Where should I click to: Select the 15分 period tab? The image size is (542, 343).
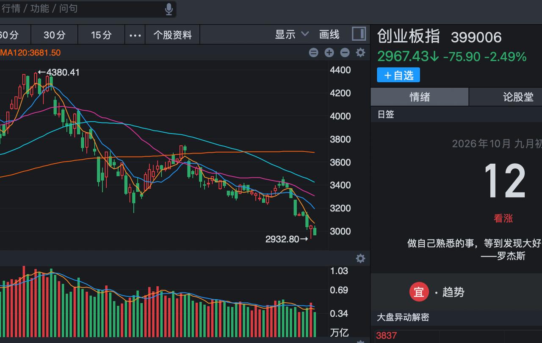click(x=101, y=35)
